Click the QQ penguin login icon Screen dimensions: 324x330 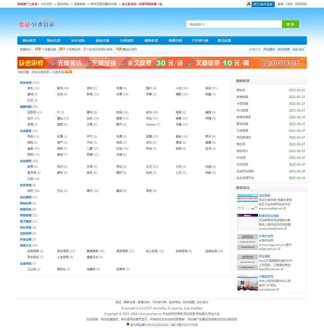click(x=249, y=4)
